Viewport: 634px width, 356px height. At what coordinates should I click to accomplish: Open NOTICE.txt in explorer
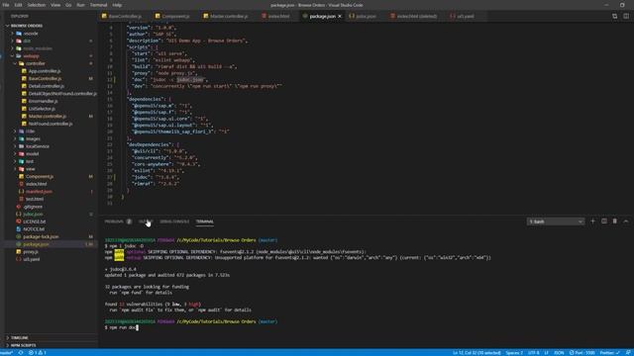click(x=34, y=228)
